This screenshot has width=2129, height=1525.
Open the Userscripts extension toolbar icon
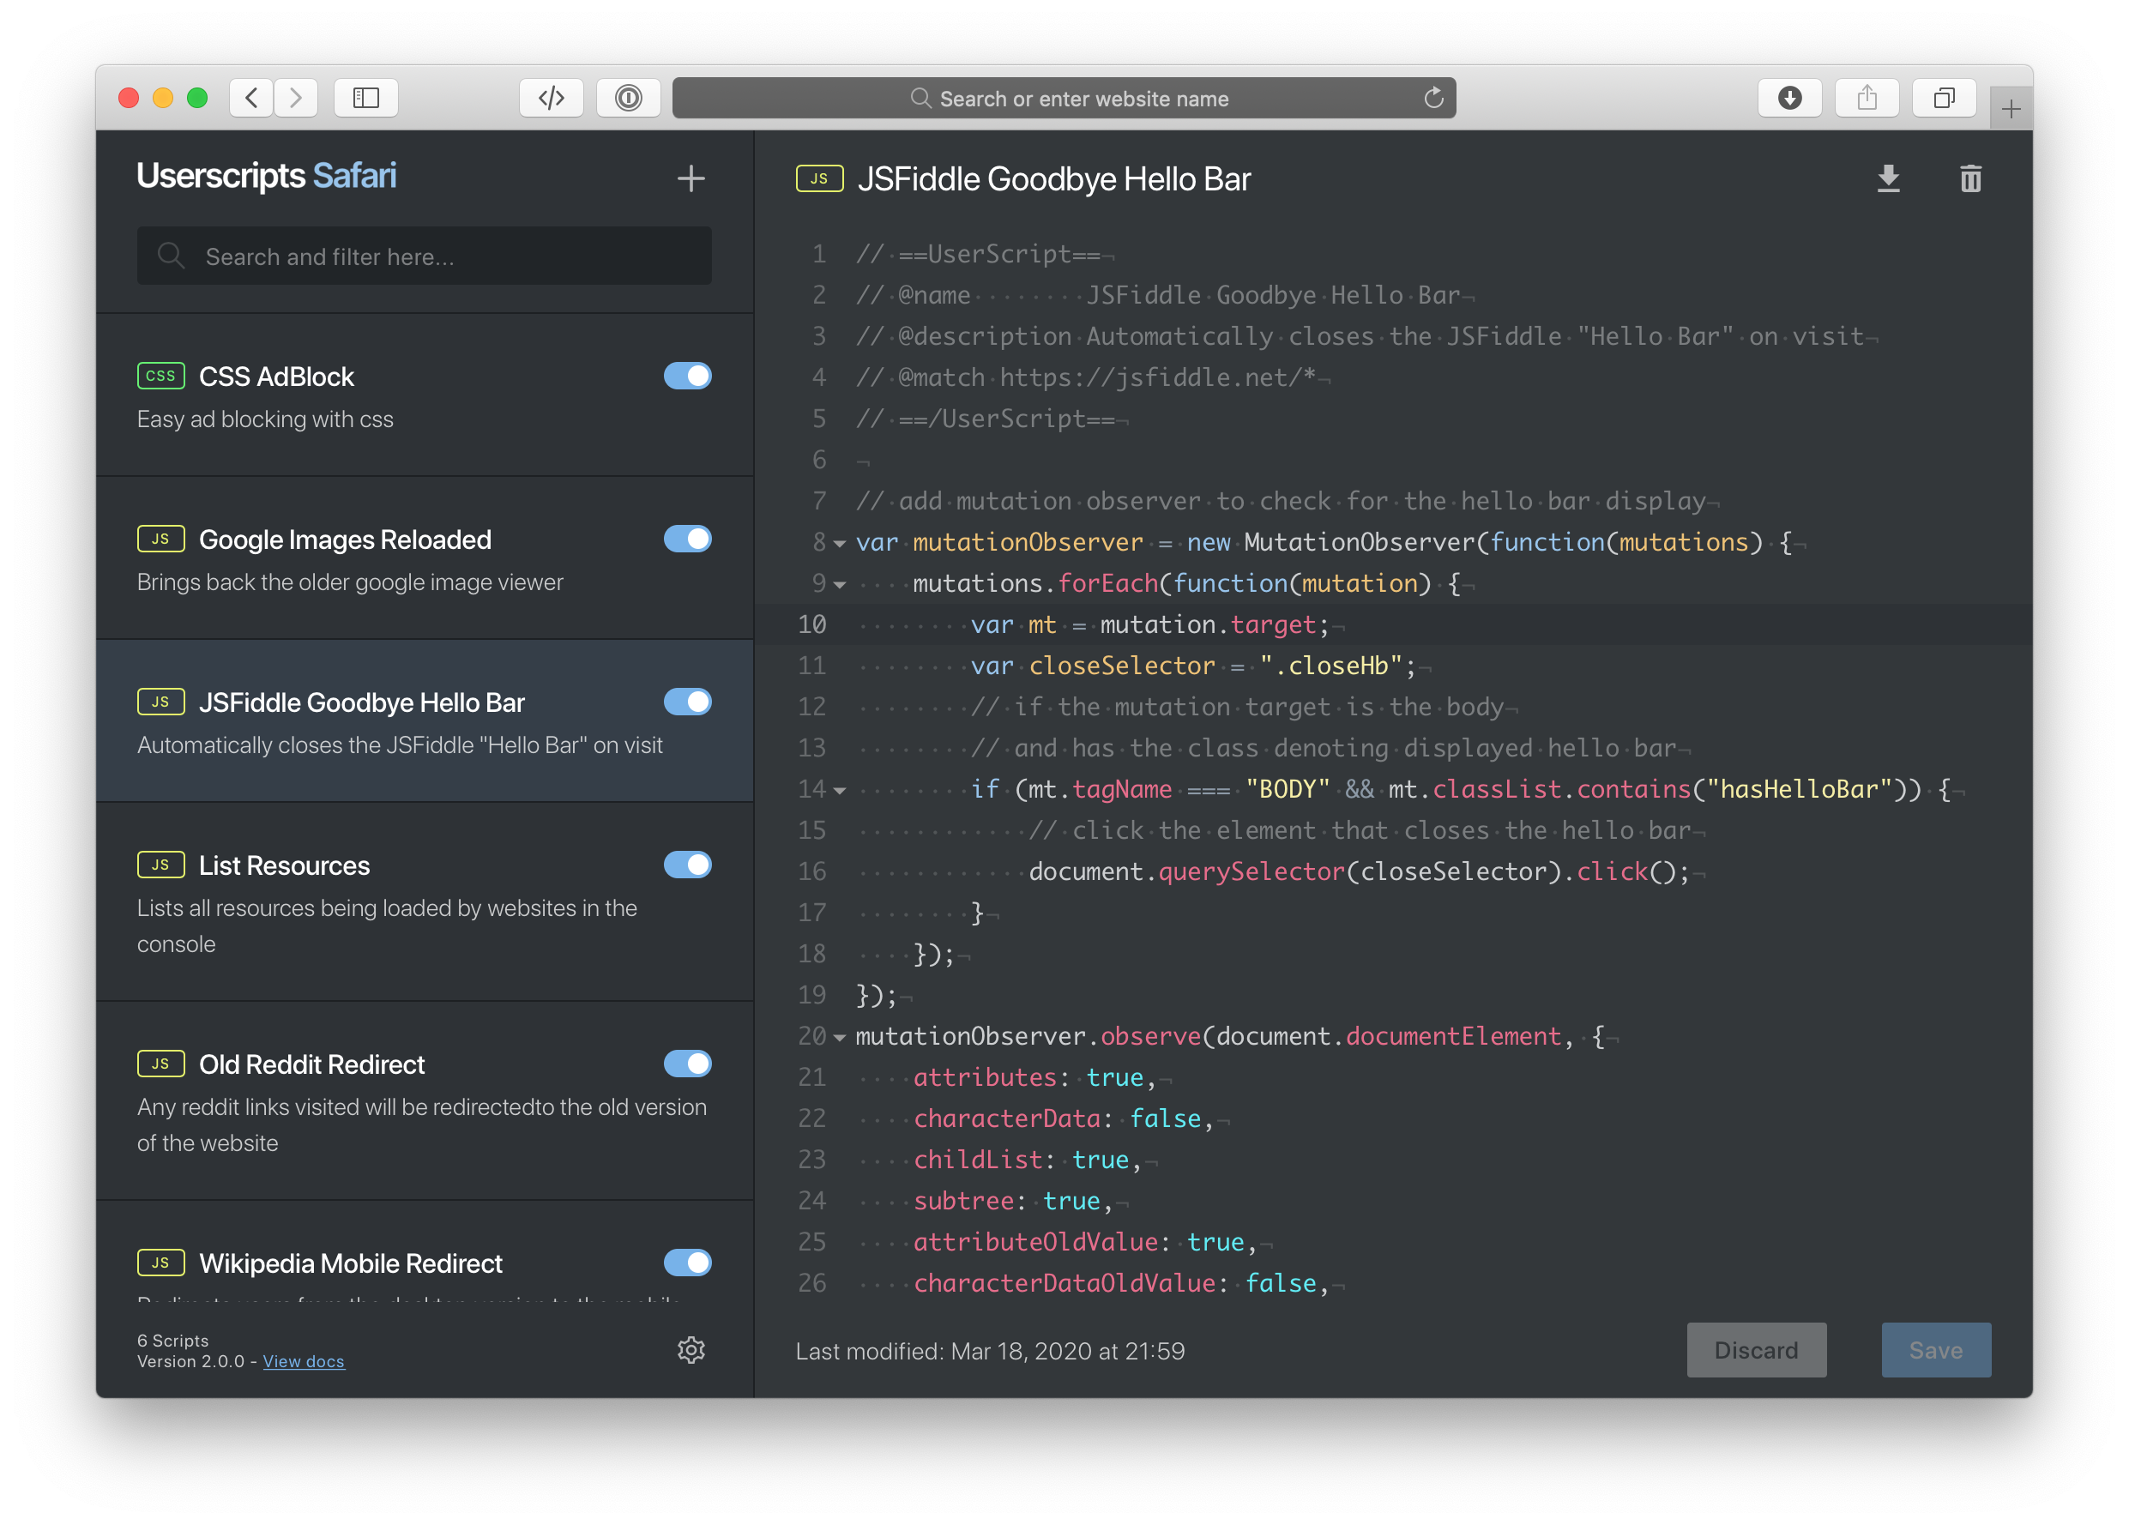[551, 98]
